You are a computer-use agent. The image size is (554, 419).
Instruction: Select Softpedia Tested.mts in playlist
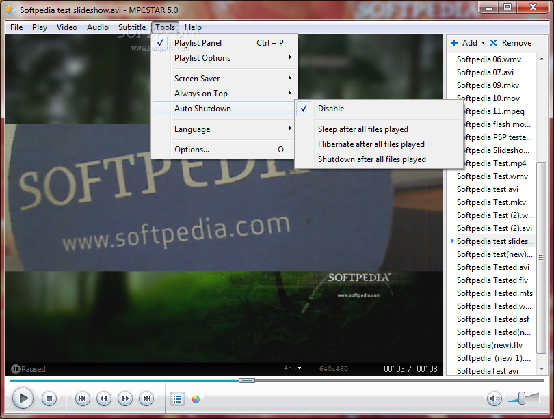(x=494, y=293)
